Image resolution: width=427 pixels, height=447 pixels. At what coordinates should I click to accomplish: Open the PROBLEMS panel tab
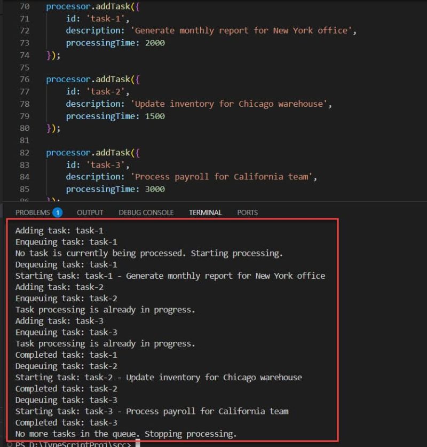(32, 212)
